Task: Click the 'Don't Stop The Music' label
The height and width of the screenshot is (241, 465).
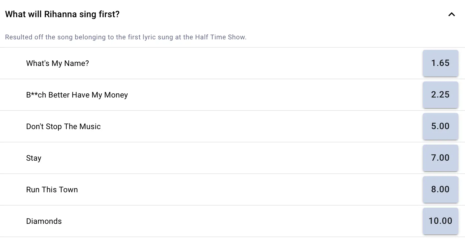Action: [63, 127]
